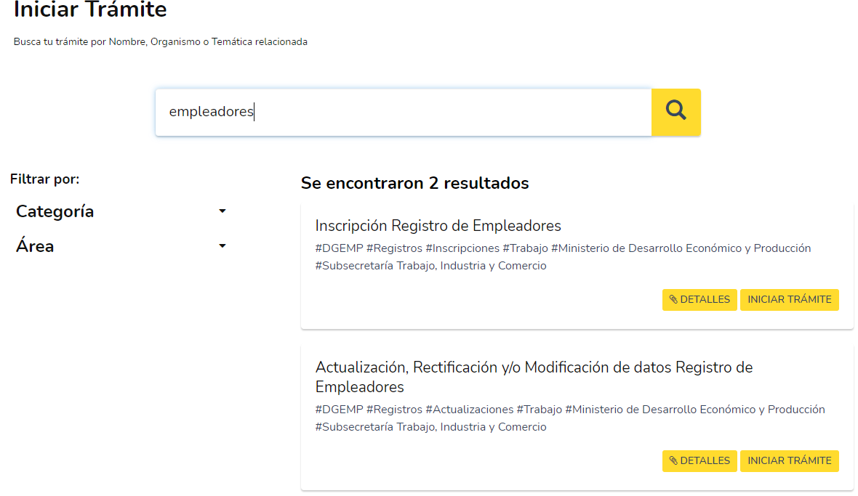The width and height of the screenshot is (858, 496).
Task: Start the Actualización de datos trámite
Action: 789,461
